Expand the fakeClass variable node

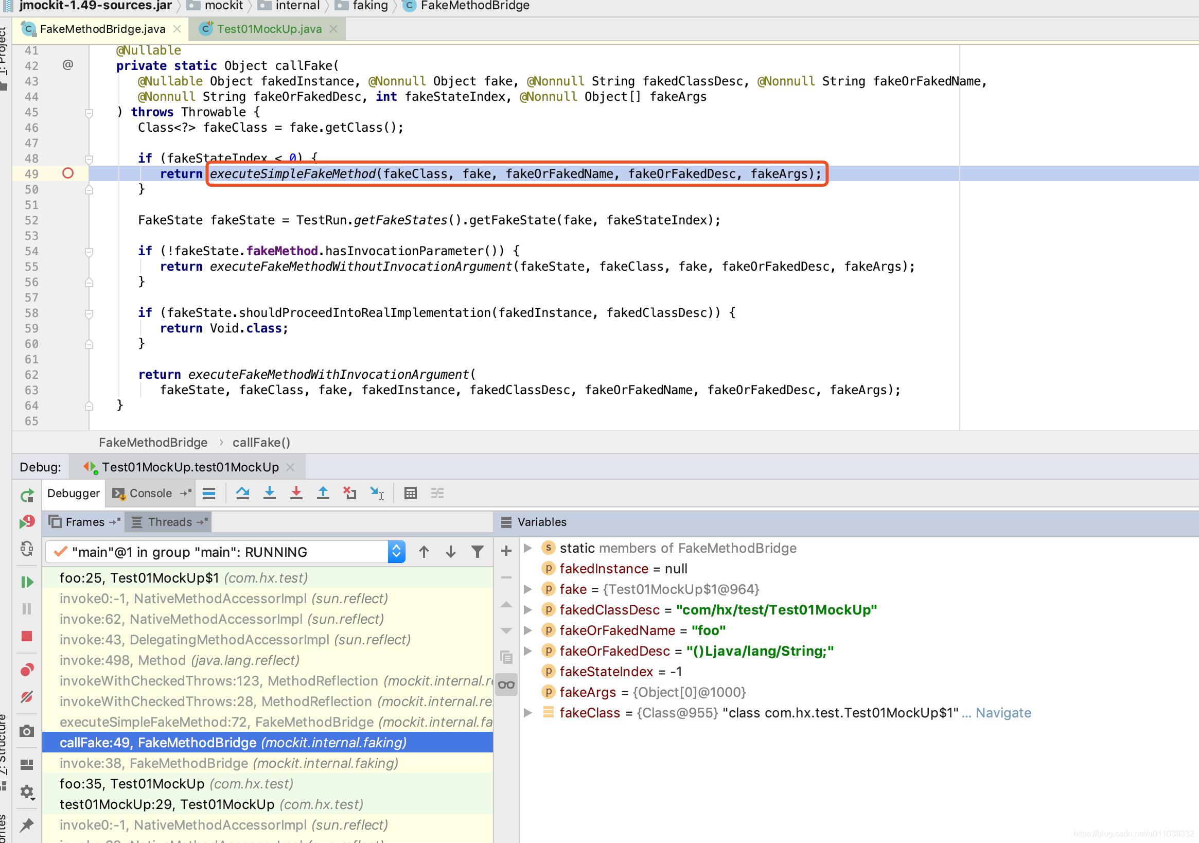pyautogui.click(x=528, y=712)
